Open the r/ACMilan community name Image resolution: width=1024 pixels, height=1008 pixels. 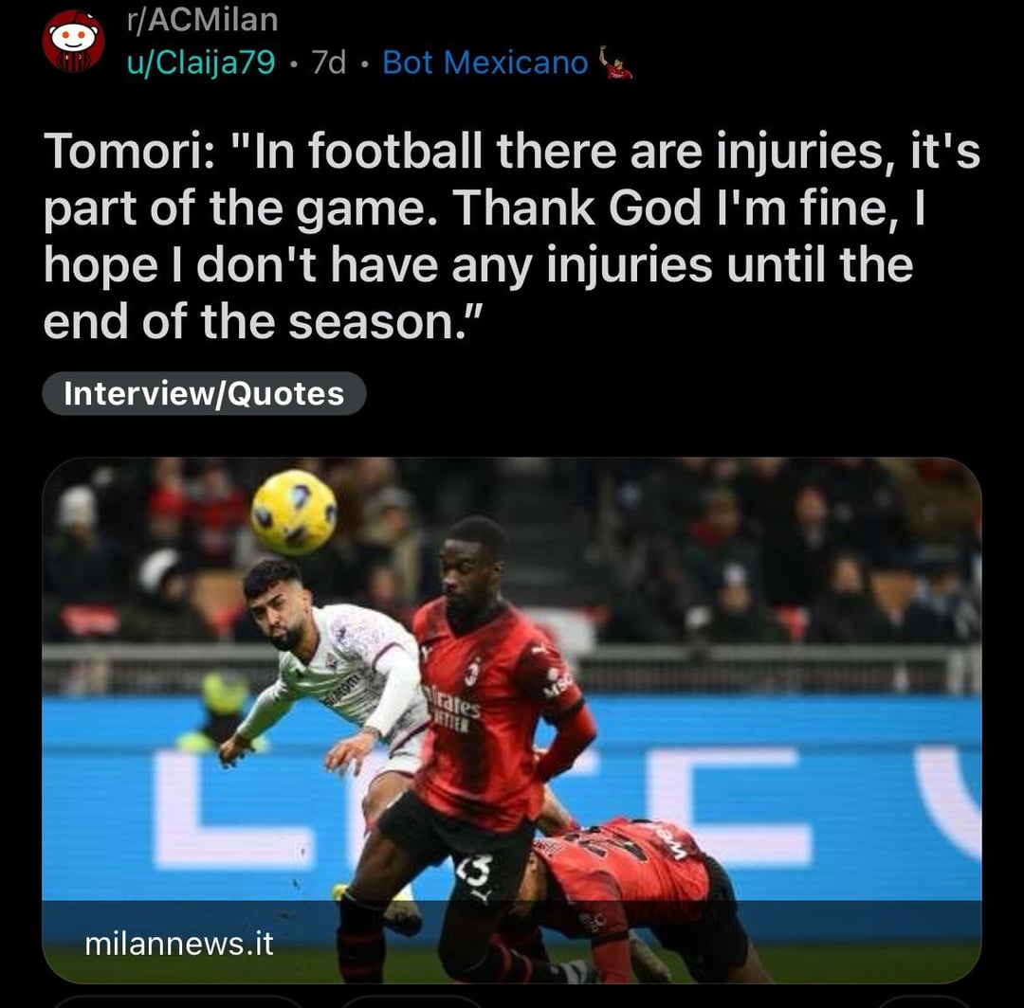click(x=203, y=20)
